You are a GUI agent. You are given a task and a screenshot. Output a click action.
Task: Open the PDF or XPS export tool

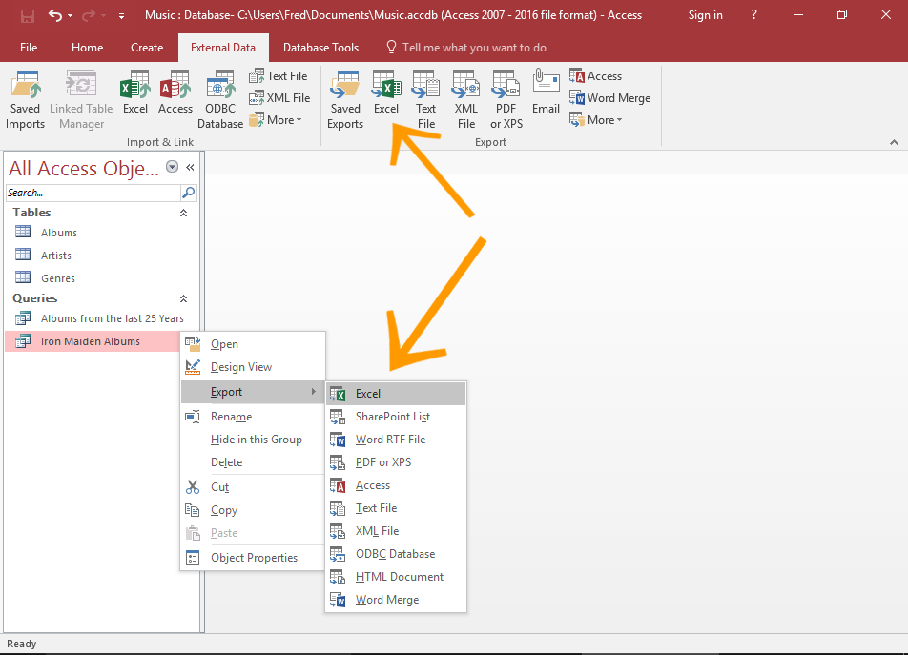pyautogui.click(x=505, y=95)
